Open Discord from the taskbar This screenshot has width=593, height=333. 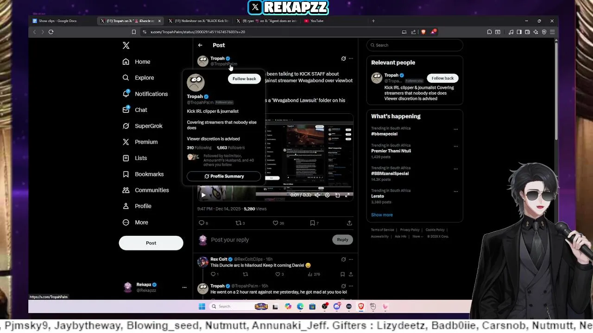click(337, 306)
